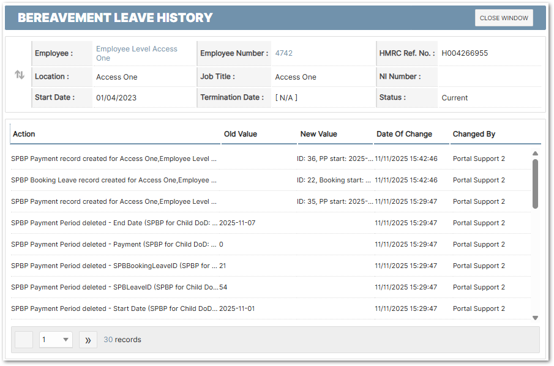Sort by Date Of Change column
Screen dimensions: 554x366
pos(404,134)
